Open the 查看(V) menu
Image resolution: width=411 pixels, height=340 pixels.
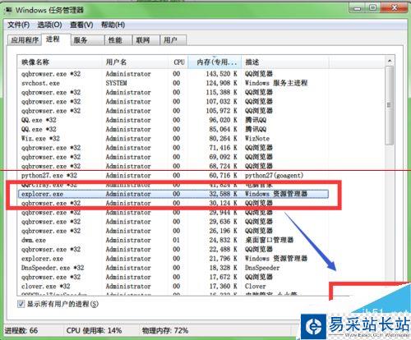tap(81, 25)
